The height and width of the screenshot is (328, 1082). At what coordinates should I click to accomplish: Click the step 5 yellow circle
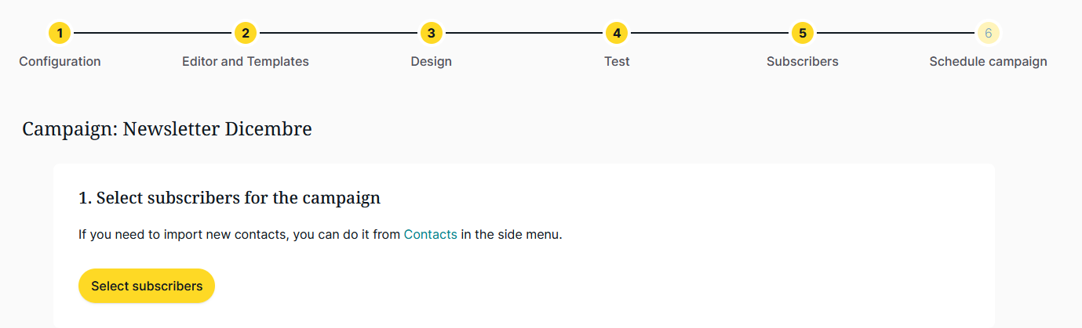802,33
